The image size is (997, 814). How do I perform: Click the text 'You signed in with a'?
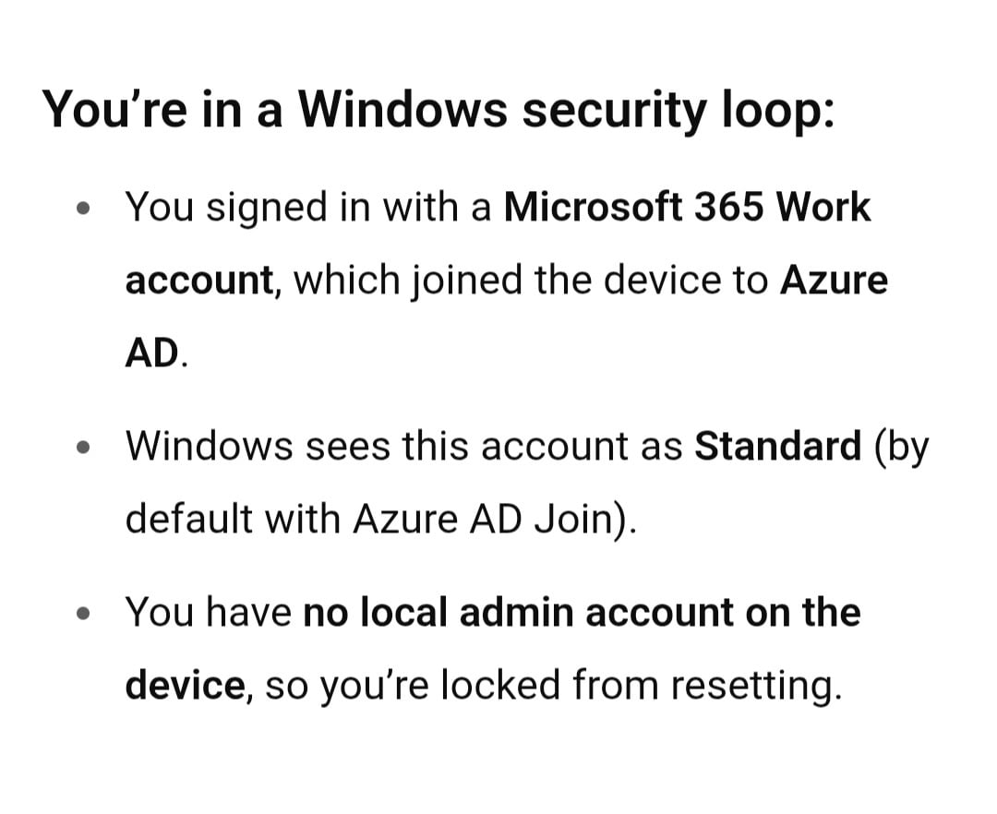(x=308, y=207)
